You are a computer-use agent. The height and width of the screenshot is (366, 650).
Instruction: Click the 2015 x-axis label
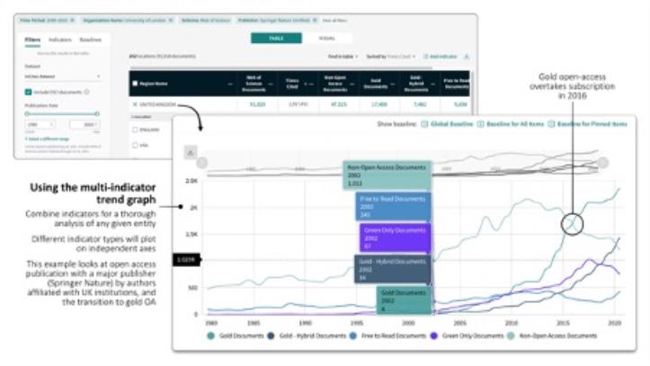click(564, 323)
